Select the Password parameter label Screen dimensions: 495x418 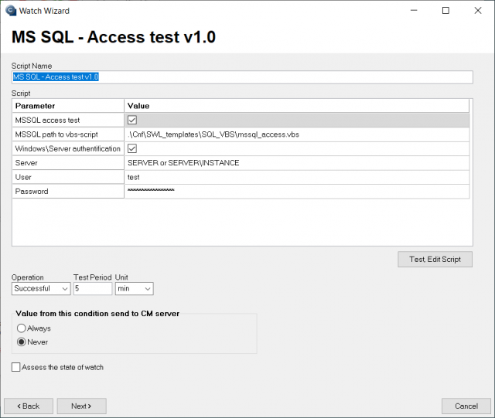point(68,191)
